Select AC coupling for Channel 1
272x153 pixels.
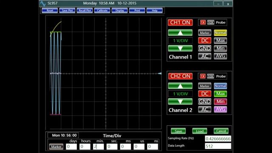pos(205,56)
